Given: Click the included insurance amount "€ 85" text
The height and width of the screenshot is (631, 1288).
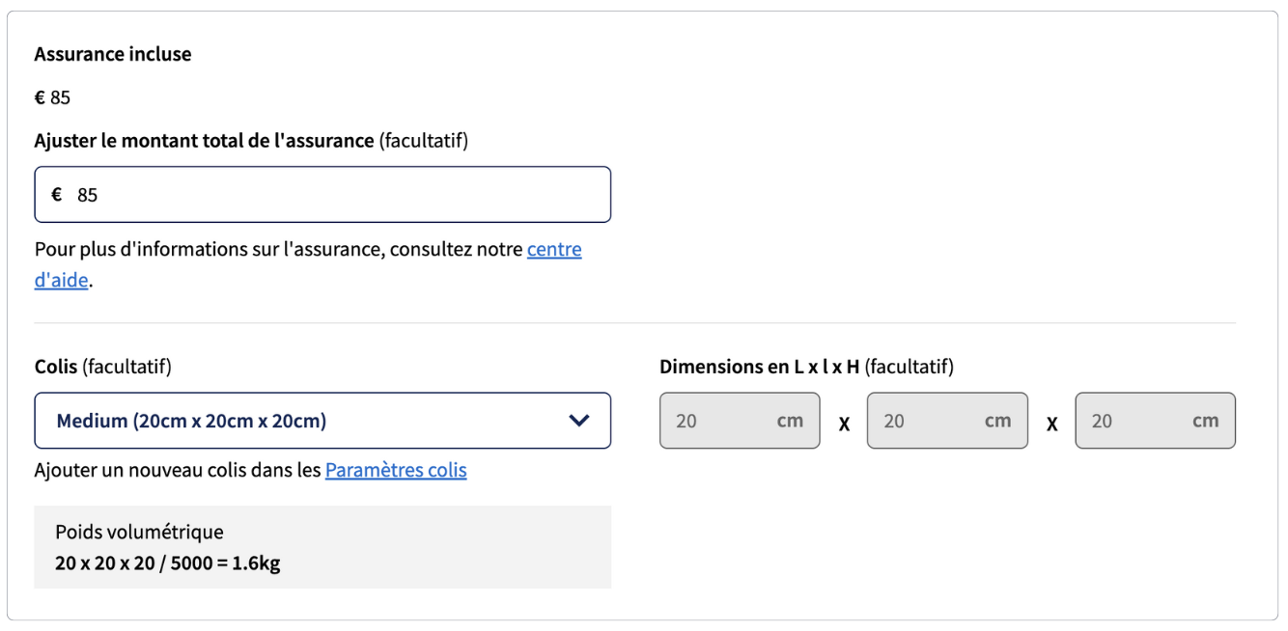Looking at the screenshot, I should (53, 97).
